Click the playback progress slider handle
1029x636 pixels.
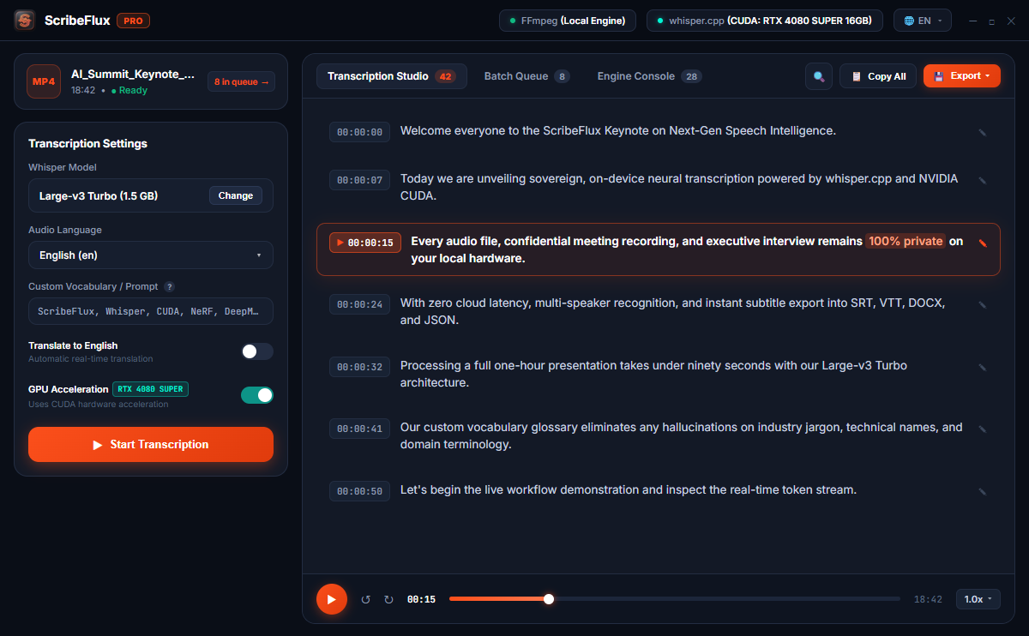tap(549, 599)
